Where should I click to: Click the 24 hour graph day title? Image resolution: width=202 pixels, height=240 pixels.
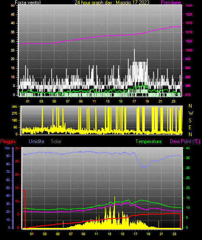pyautogui.click(x=112, y=3)
